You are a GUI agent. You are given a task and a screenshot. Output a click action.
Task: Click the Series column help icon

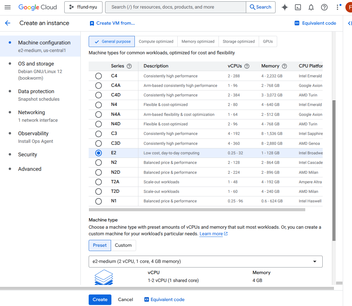click(129, 66)
